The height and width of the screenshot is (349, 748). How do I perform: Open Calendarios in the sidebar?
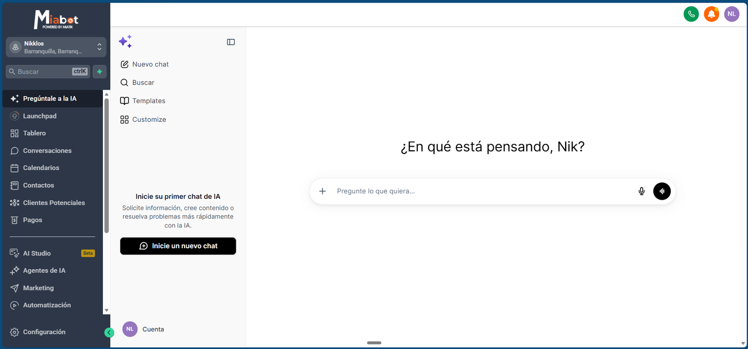point(52,168)
